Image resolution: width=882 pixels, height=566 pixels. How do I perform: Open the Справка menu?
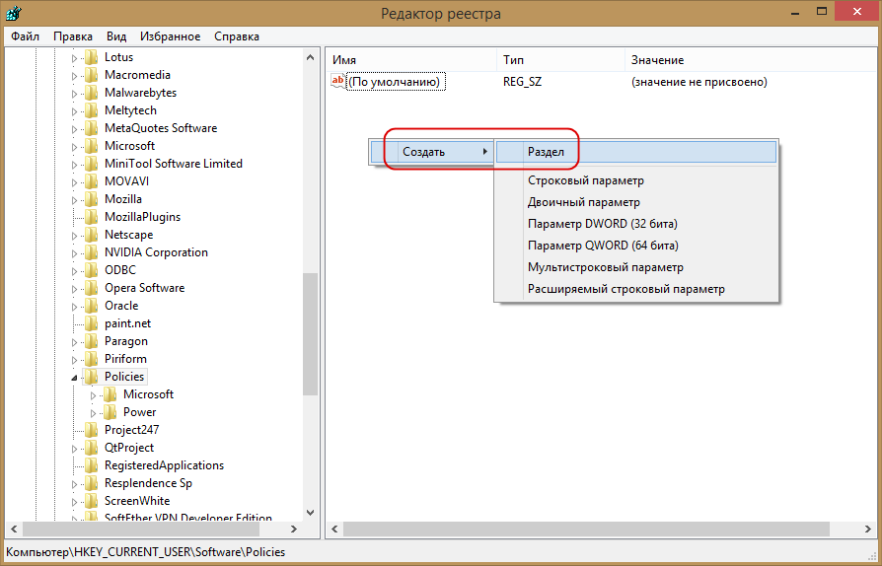coord(236,36)
